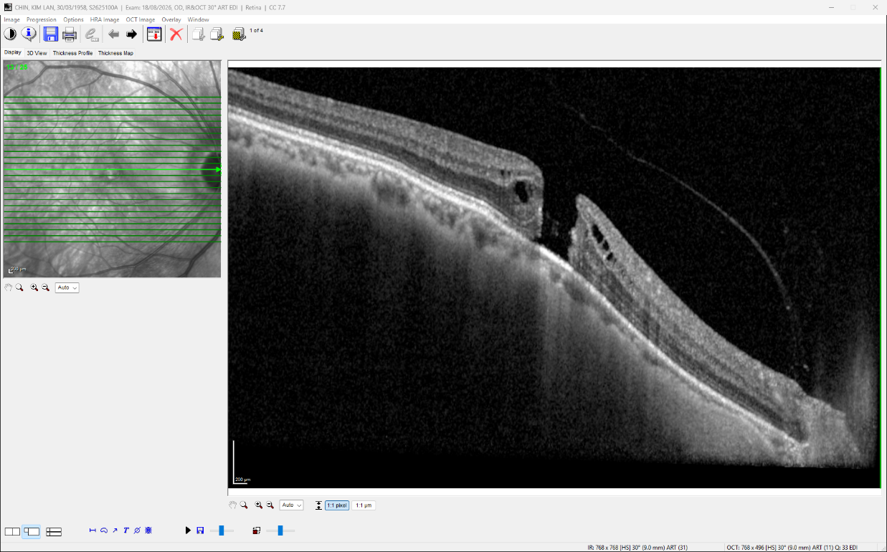Image resolution: width=887 pixels, height=552 pixels.
Task: Save with the floppy disk icon
Action: (x=50, y=34)
